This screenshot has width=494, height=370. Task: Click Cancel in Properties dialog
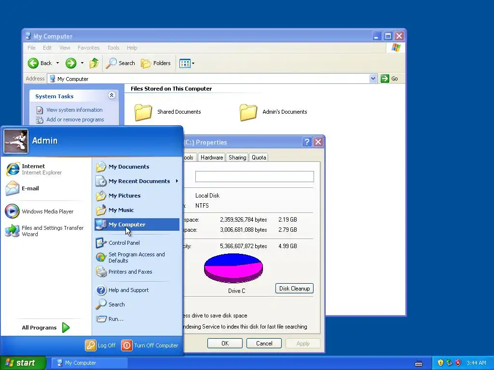point(264,343)
